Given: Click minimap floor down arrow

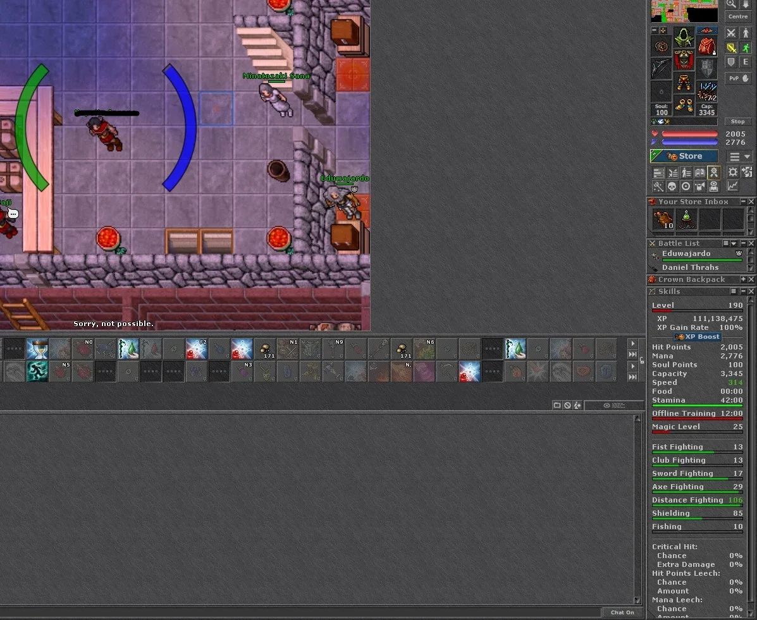Looking at the screenshot, I should pos(746,4).
